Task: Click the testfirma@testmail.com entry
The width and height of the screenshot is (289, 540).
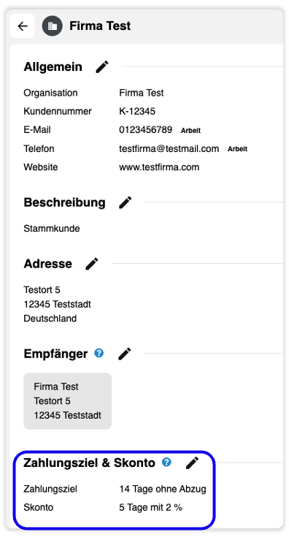Action: 169,149
